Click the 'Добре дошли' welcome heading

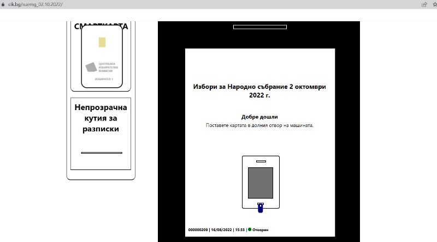coord(259,117)
